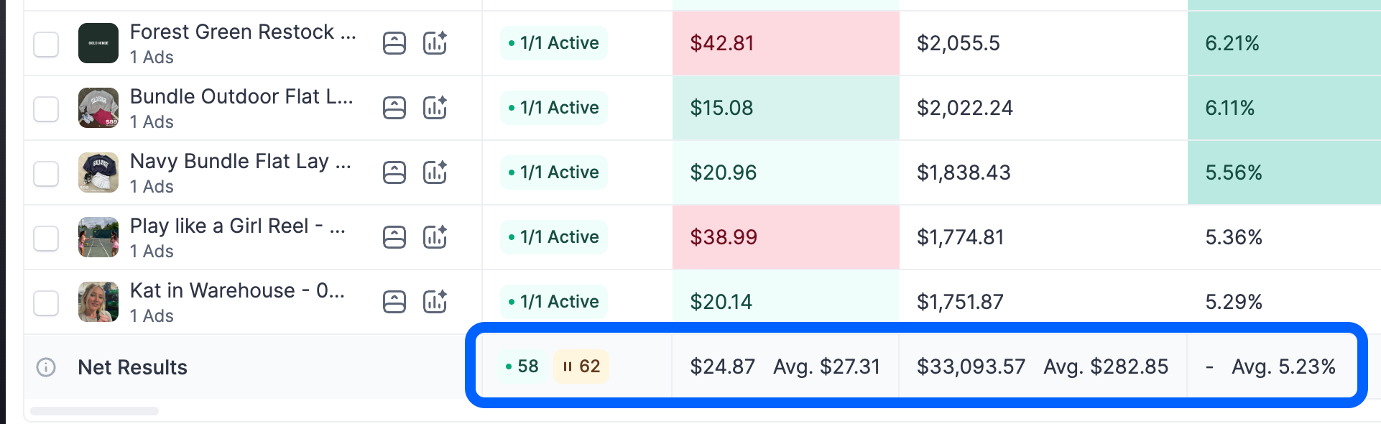
Task: Open preview icon for Navy Bundle Flat Lay row
Action: point(394,172)
